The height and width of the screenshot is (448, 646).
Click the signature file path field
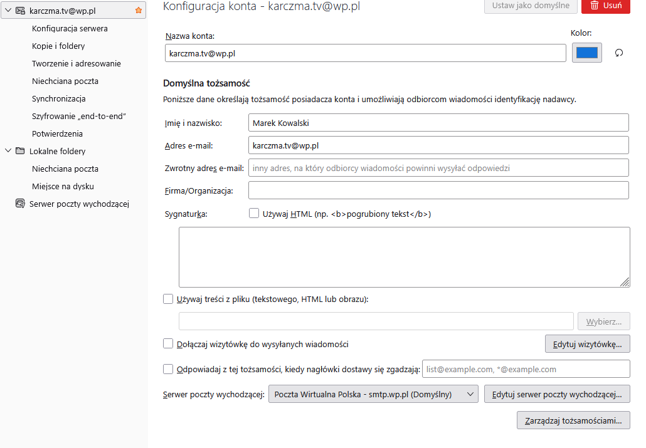376,321
